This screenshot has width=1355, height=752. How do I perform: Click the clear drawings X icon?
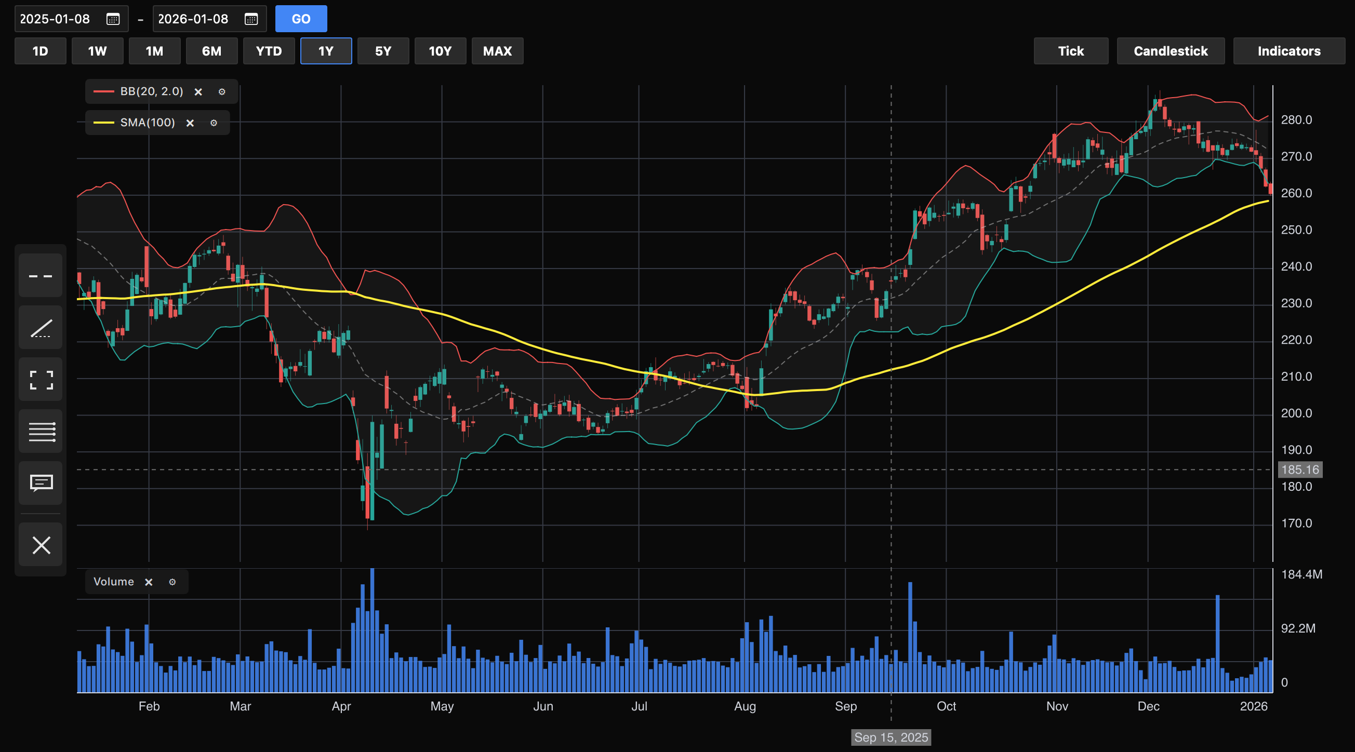pos(41,545)
